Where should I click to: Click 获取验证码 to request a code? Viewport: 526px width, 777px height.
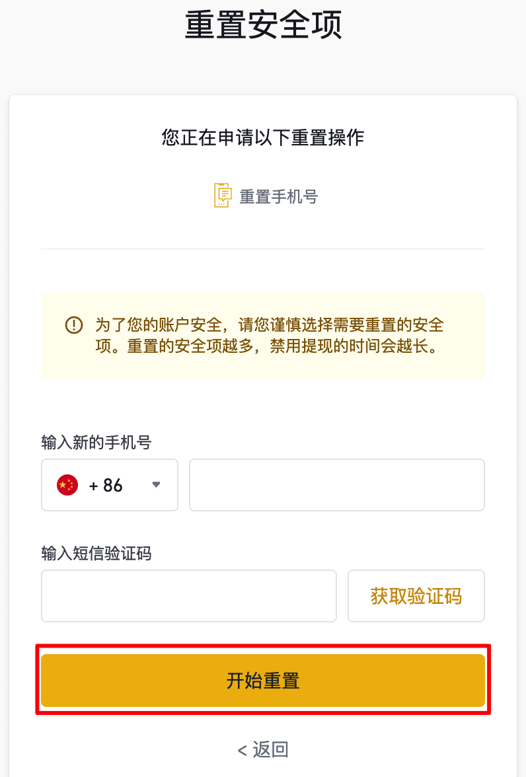pyautogui.click(x=416, y=596)
